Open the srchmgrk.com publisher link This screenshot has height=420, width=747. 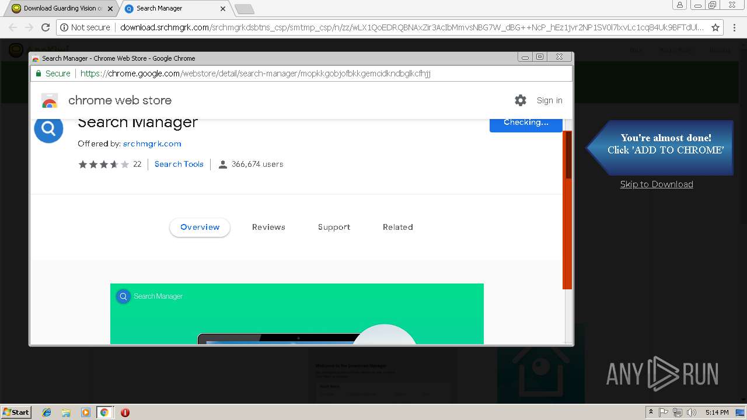pos(152,143)
